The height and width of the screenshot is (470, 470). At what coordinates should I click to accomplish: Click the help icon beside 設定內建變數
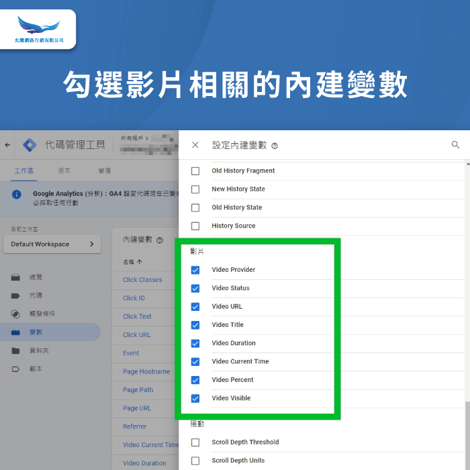(x=275, y=146)
